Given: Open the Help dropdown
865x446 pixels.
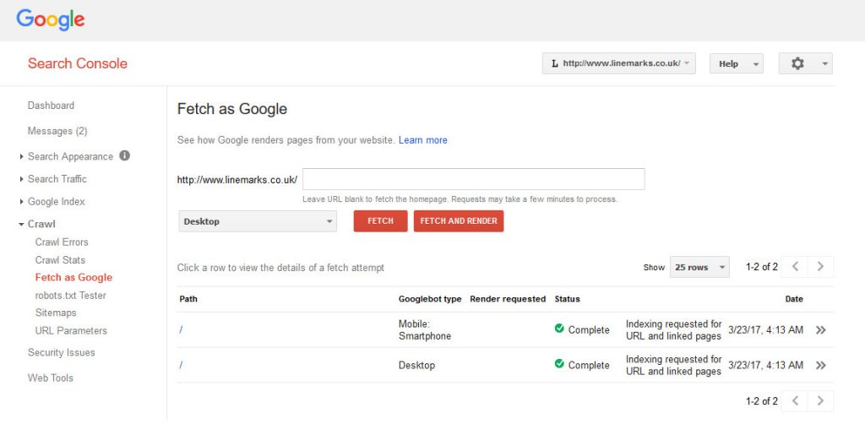Looking at the screenshot, I should coord(737,63).
